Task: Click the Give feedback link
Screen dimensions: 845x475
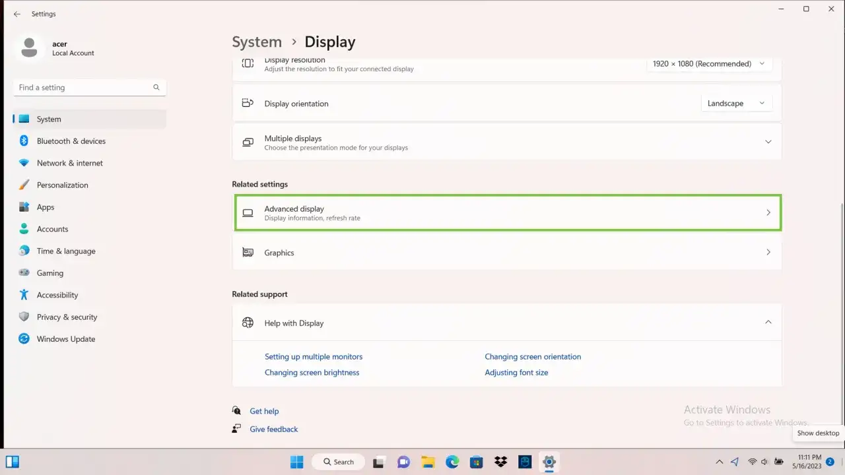Action: pos(273,429)
